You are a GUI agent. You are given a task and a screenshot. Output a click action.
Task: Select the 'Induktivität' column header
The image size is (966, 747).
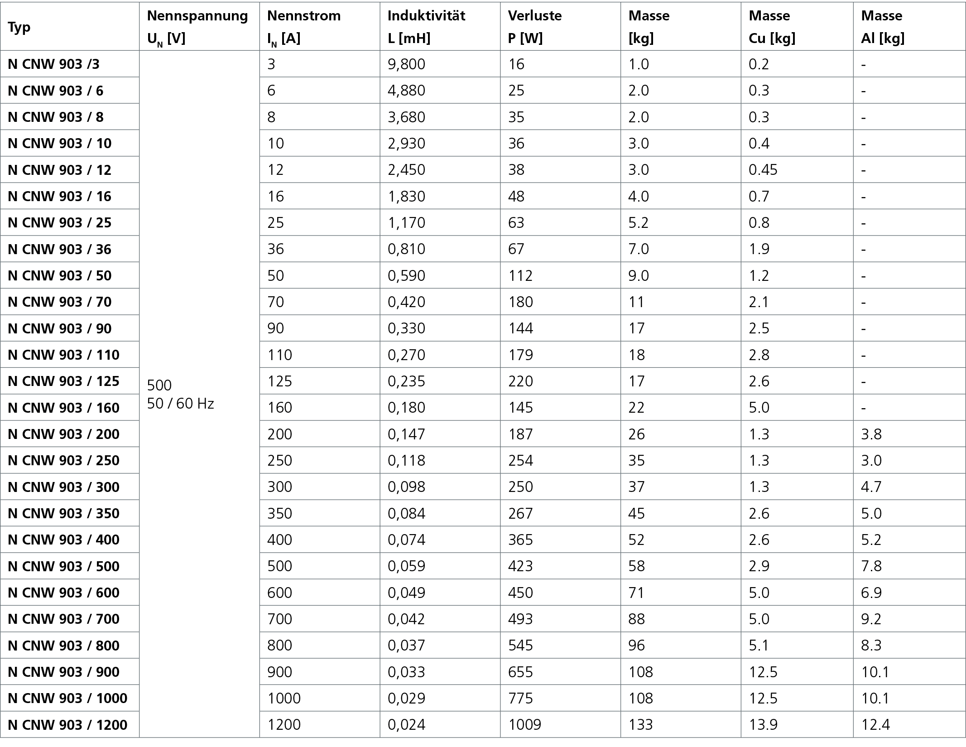tap(440, 26)
